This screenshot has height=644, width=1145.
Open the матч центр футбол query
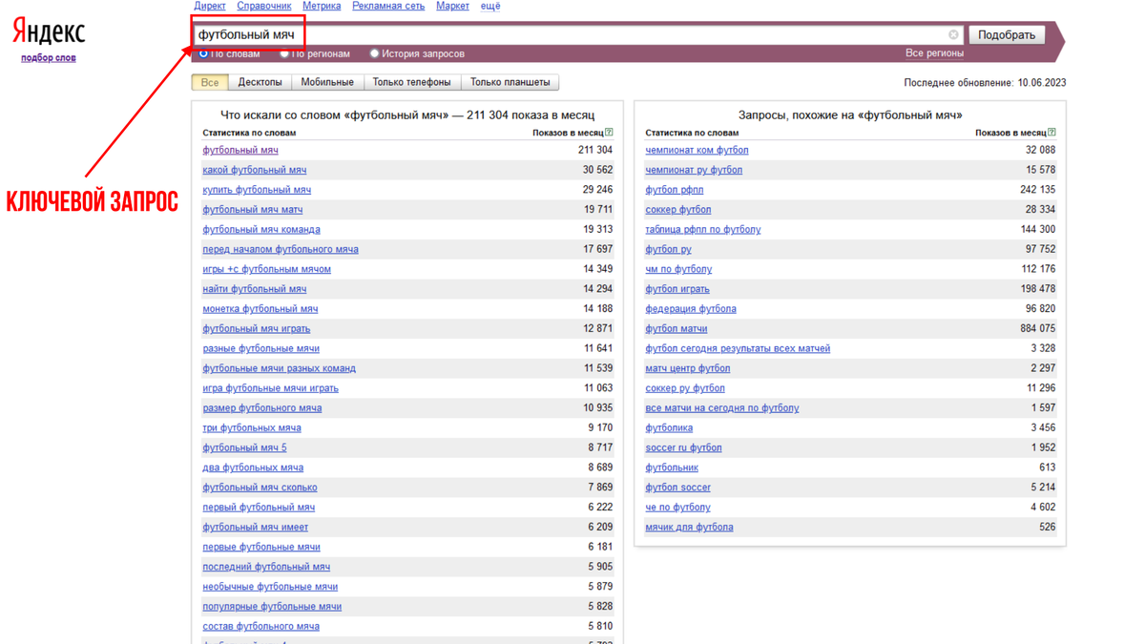coord(688,368)
